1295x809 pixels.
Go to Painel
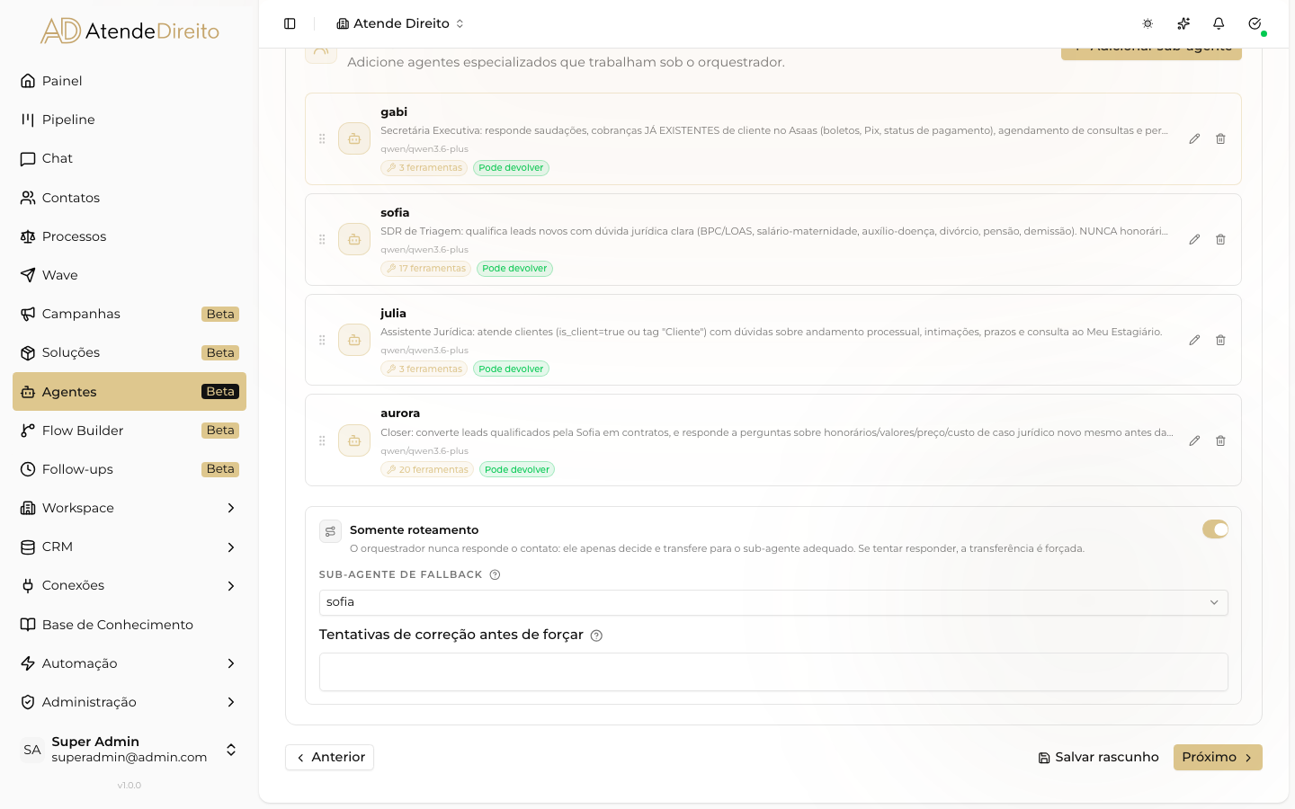(129, 81)
